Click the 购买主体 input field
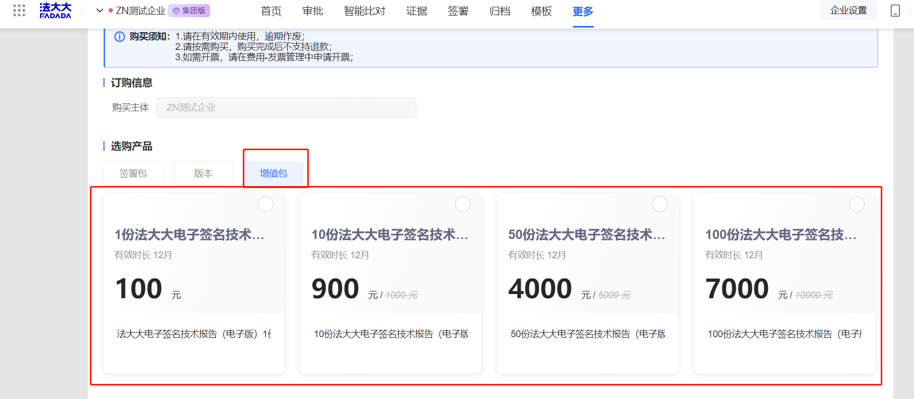This screenshot has width=914, height=399. coord(286,108)
